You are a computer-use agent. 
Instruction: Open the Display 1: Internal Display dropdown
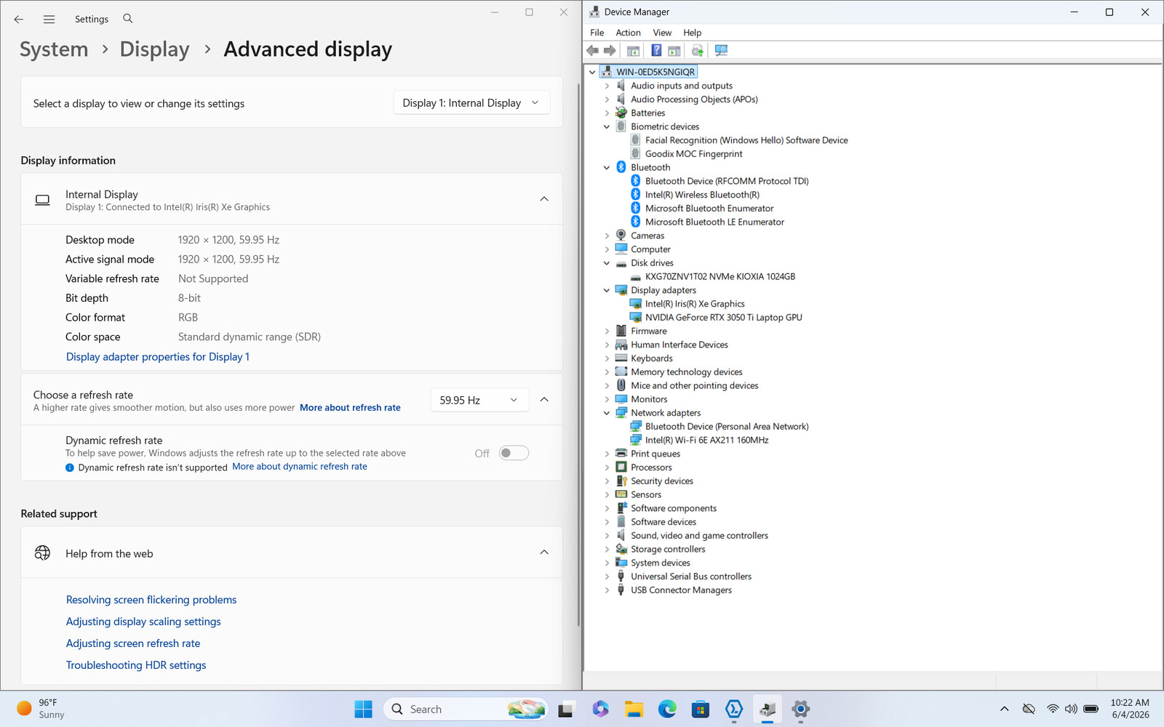pyautogui.click(x=471, y=103)
